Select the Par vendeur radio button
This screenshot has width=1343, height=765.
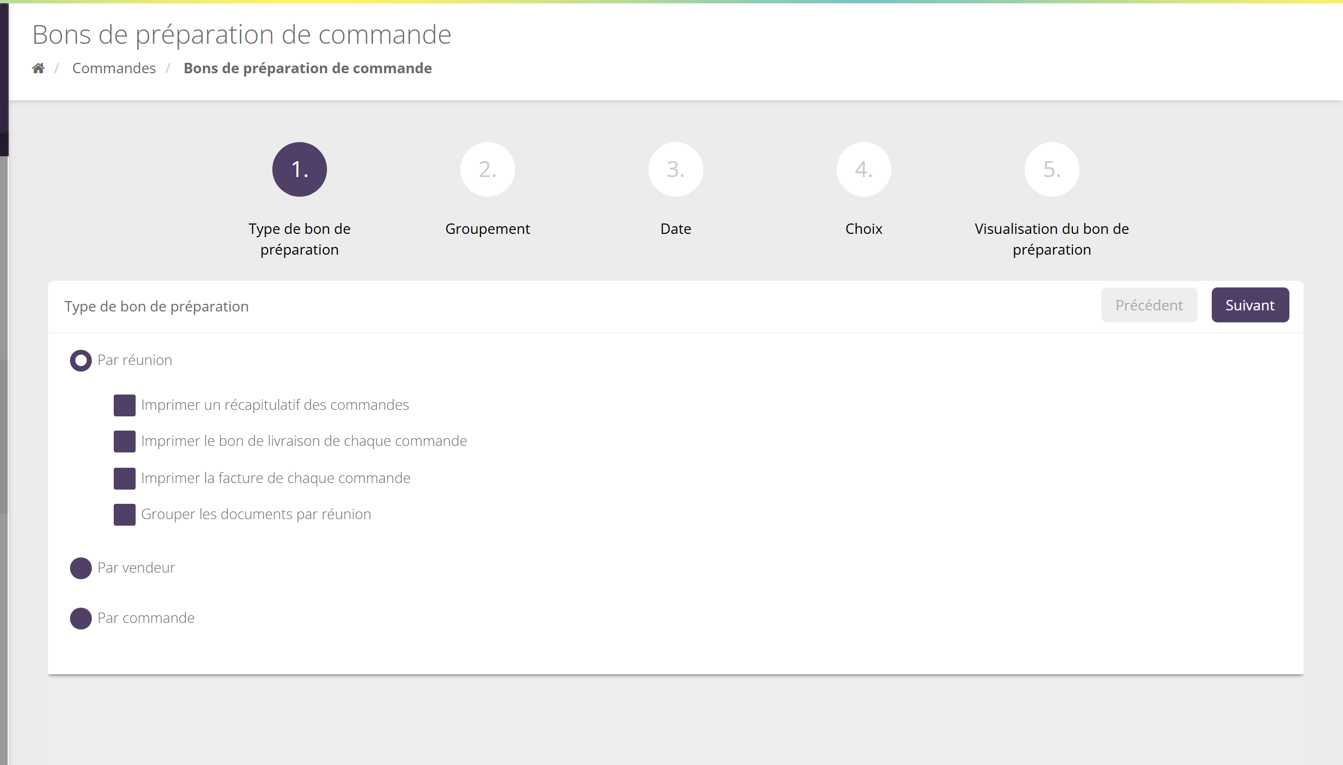81,568
